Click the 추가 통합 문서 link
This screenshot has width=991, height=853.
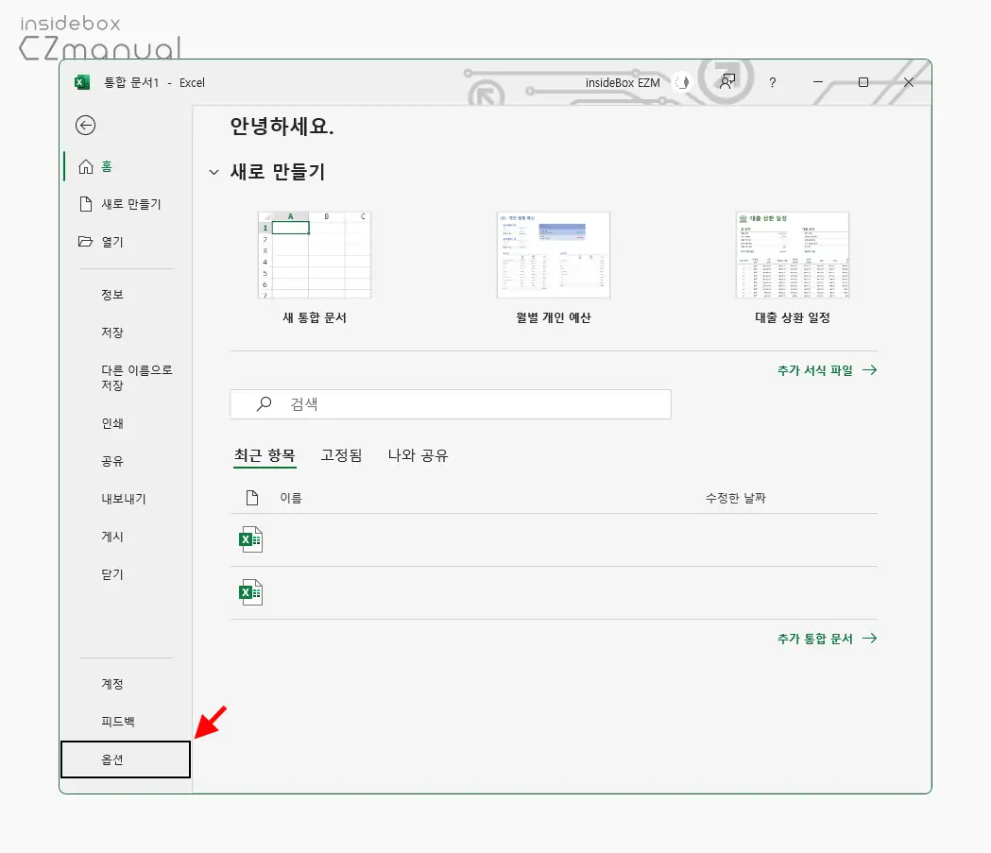[x=827, y=639]
